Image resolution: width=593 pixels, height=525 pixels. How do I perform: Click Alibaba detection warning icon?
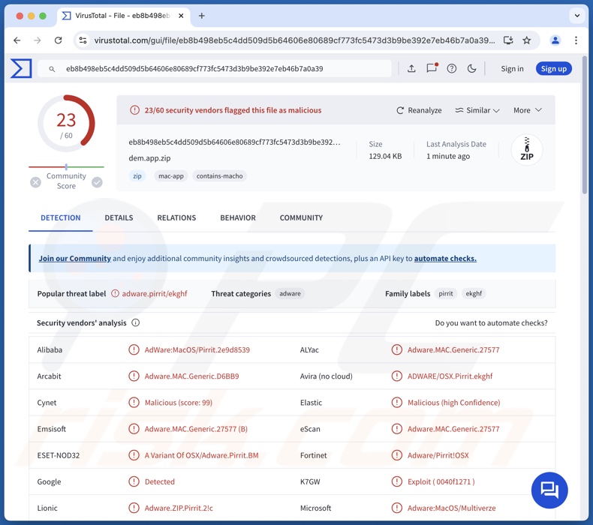(134, 349)
